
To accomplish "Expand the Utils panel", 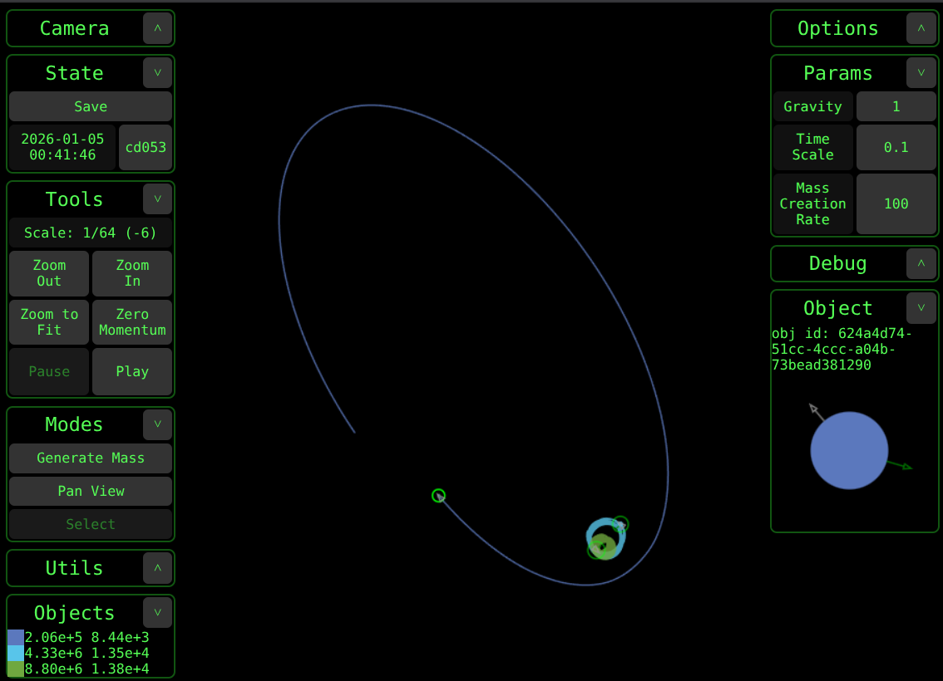I will point(157,568).
